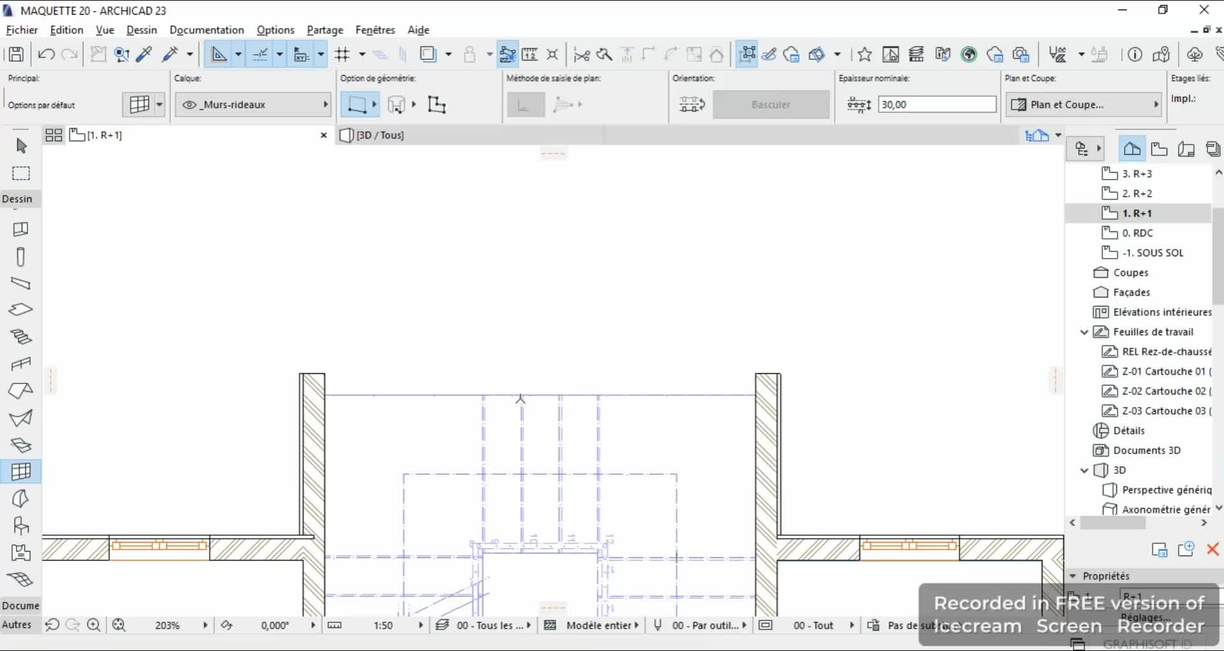Select the Slab tool
This screenshot has height=651, width=1224.
click(20, 310)
